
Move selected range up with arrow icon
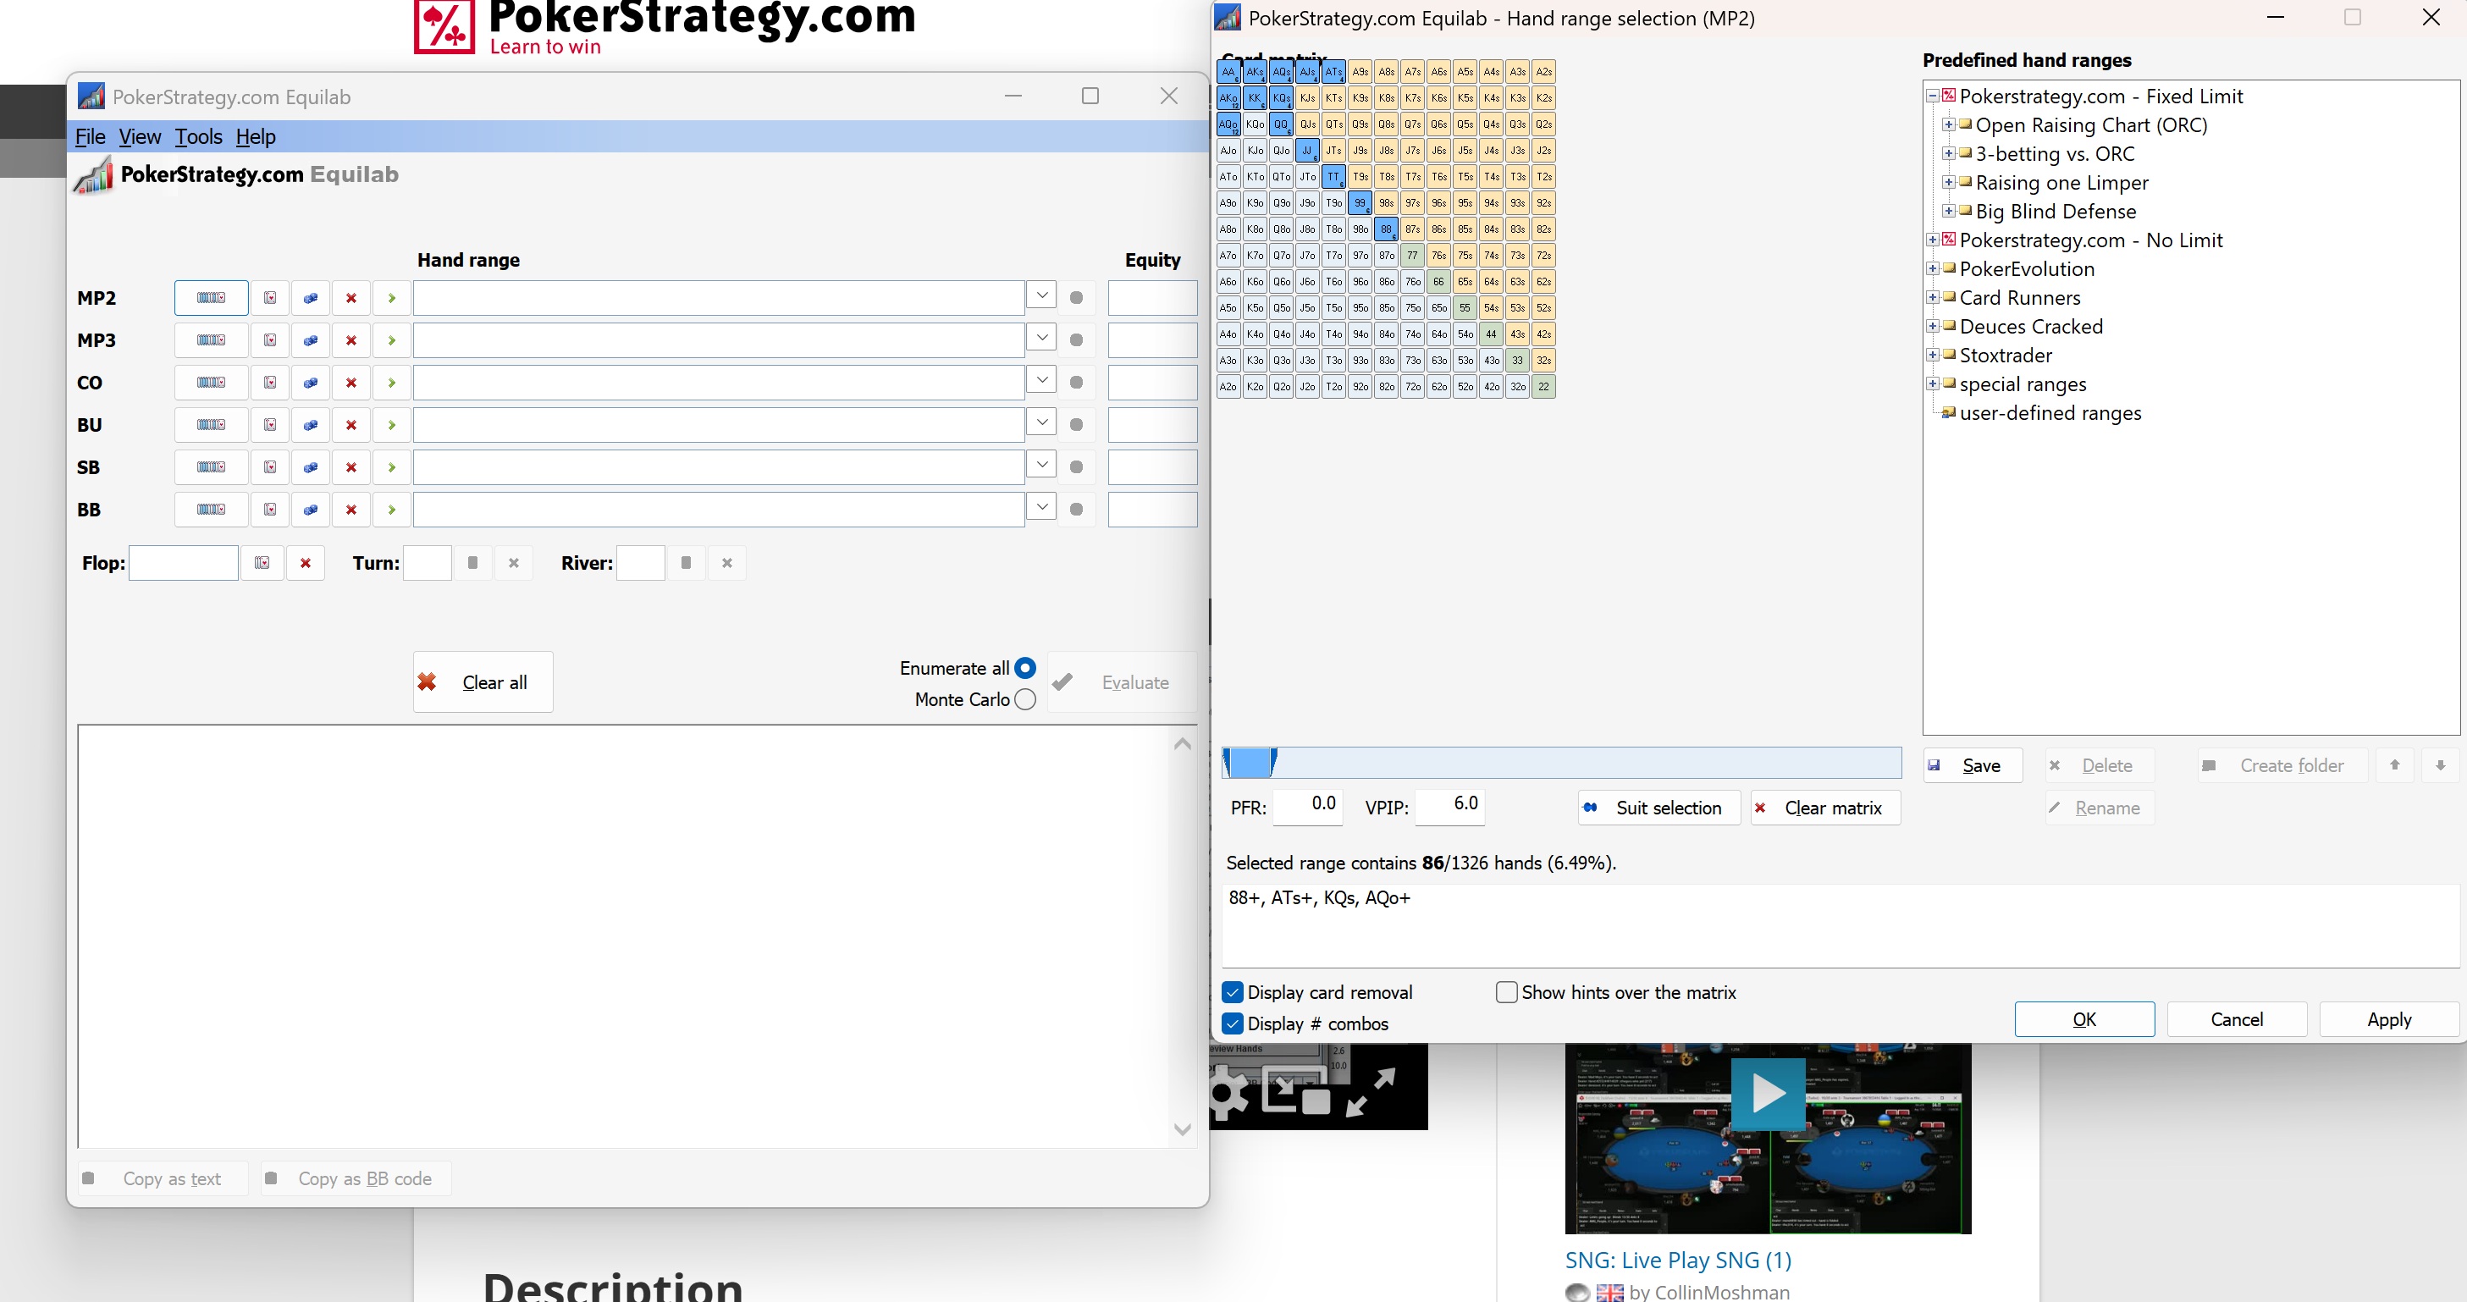pyautogui.click(x=2394, y=765)
